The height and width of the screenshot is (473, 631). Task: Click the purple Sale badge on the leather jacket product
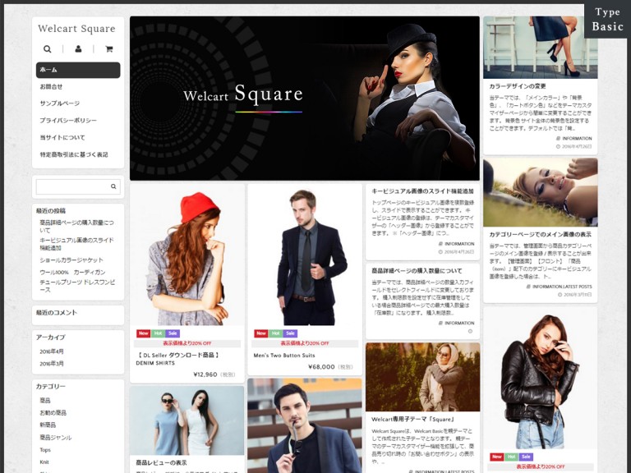click(x=526, y=457)
